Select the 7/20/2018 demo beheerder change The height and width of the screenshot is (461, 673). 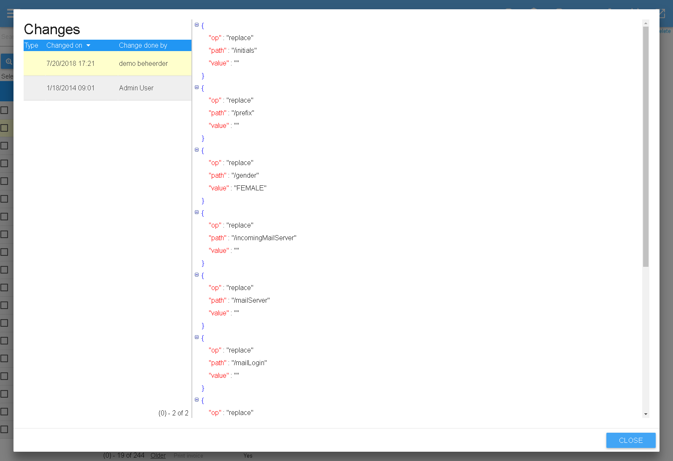(x=107, y=64)
